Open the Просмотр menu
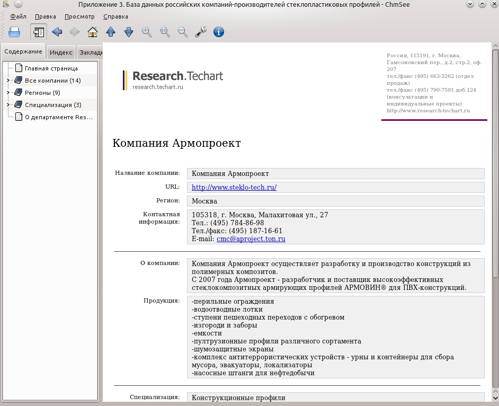Viewport: 499px width, 406px height. (79, 16)
